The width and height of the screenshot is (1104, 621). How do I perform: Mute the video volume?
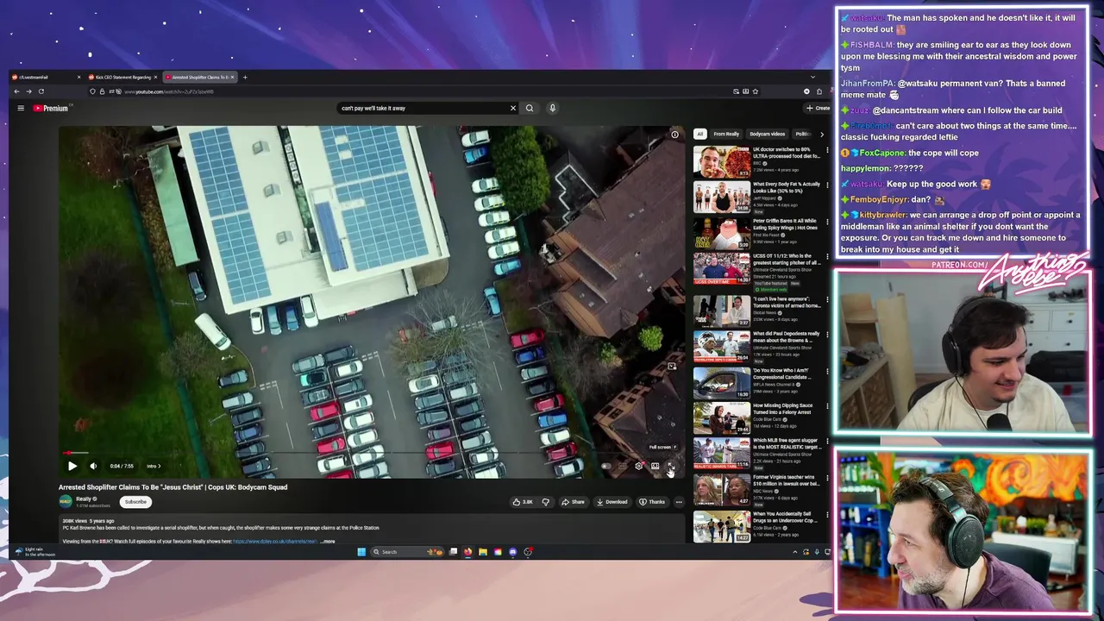(93, 466)
